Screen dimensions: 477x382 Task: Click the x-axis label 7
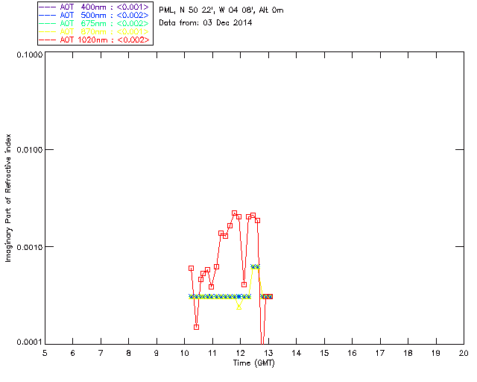coord(101,353)
